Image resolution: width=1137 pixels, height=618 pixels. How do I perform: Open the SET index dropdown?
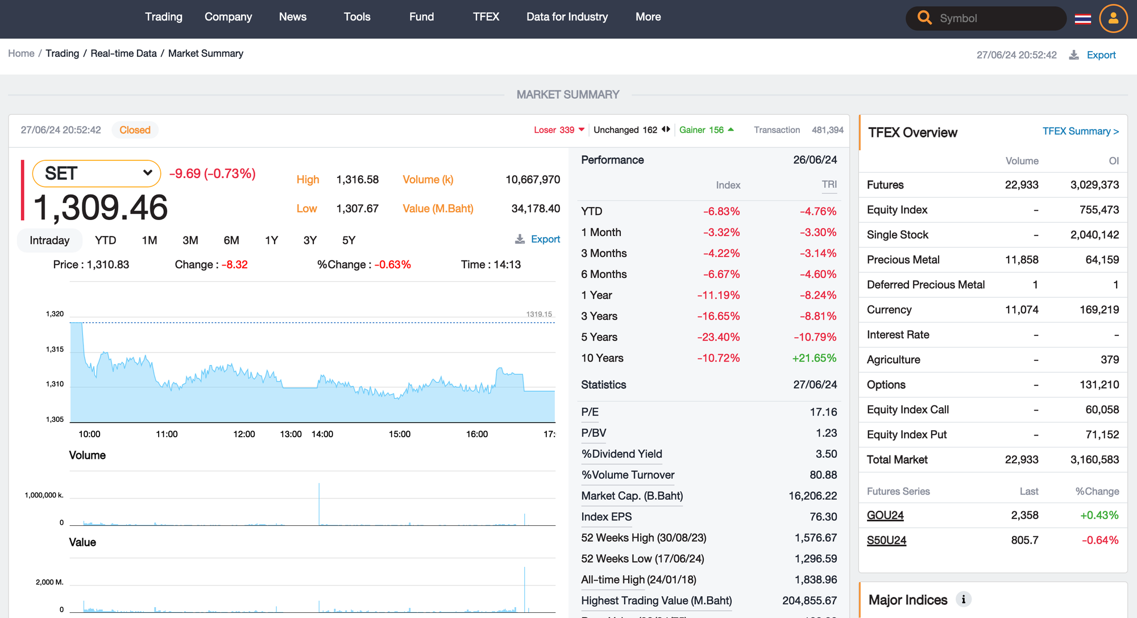point(97,173)
